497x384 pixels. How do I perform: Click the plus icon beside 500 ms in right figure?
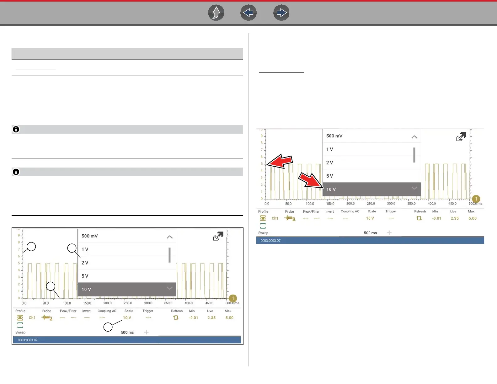(x=389, y=233)
